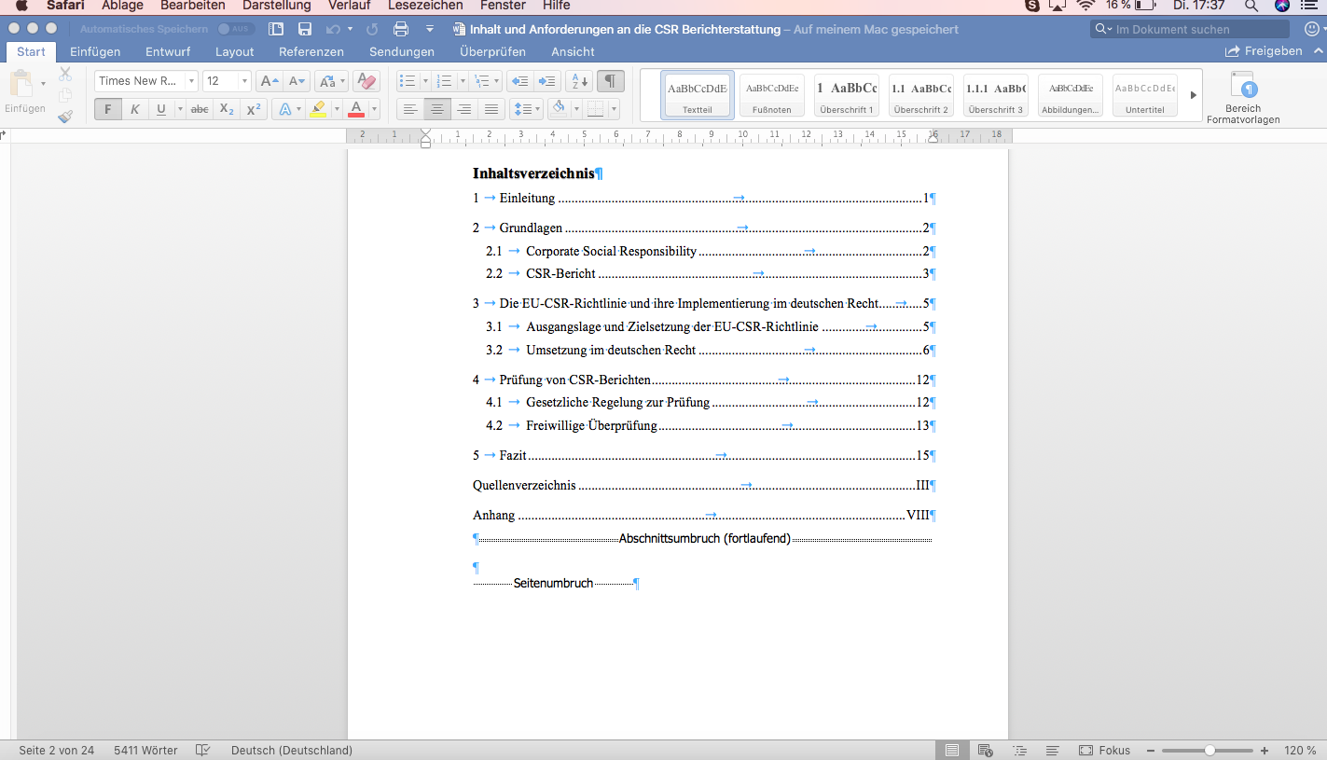
Task: Toggle centered text alignment
Action: coord(437,109)
